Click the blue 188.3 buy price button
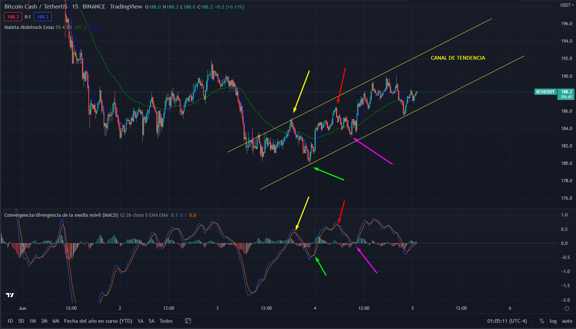 [x=43, y=17]
